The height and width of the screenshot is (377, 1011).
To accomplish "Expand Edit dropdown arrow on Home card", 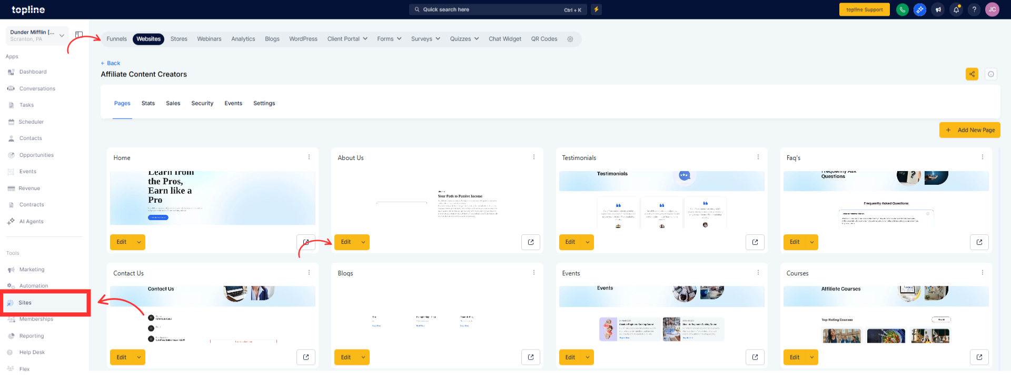I will (139, 242).
